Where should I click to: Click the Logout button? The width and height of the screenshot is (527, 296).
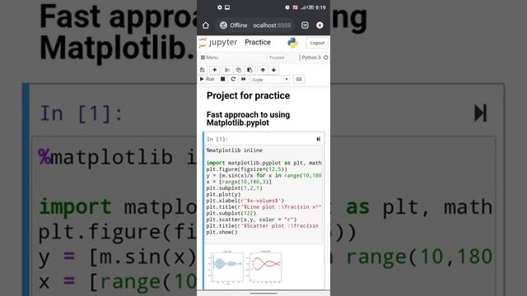click(x=317, y=43)
